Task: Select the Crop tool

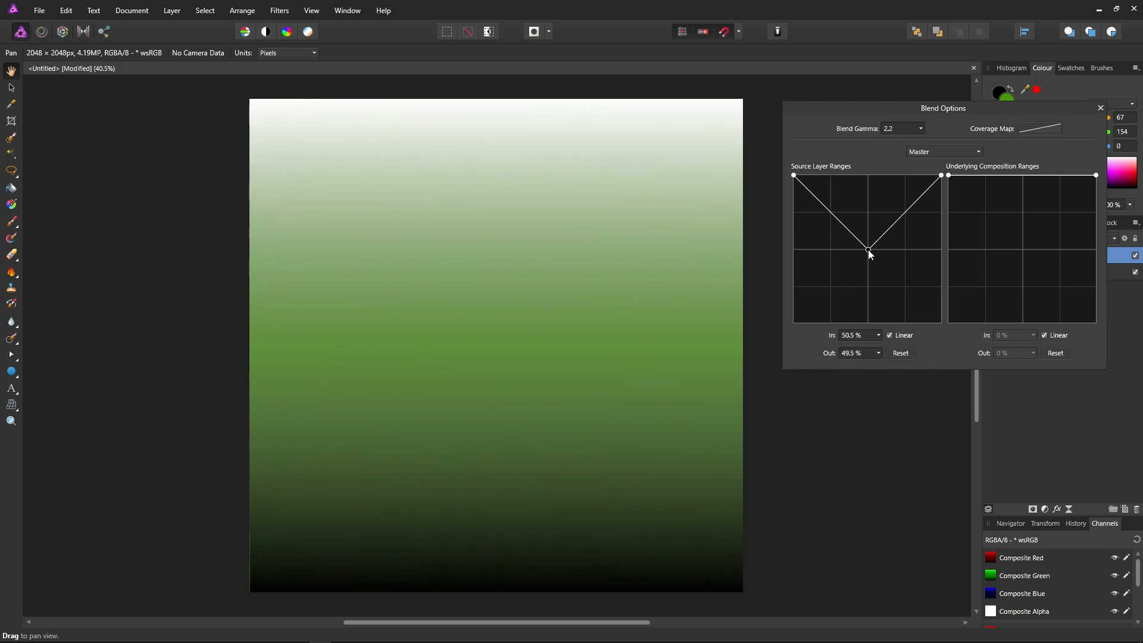Action: pos(11,121)
